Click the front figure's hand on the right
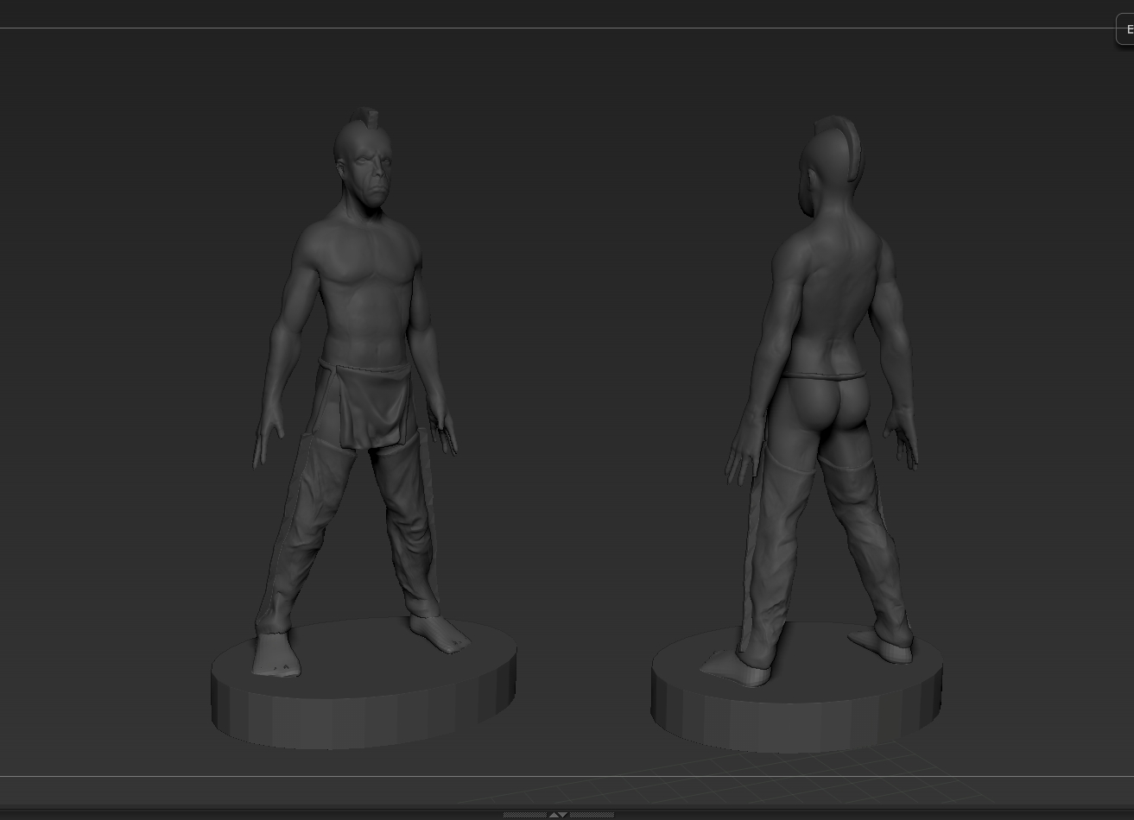The image size is (1134, 820). coord(445,432)
